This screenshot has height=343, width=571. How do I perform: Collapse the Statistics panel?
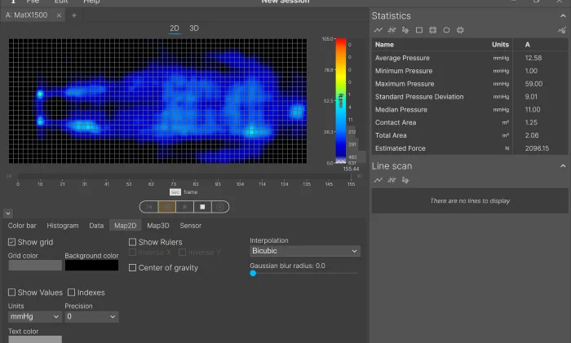pyautogui.click(x=562, y=16)
